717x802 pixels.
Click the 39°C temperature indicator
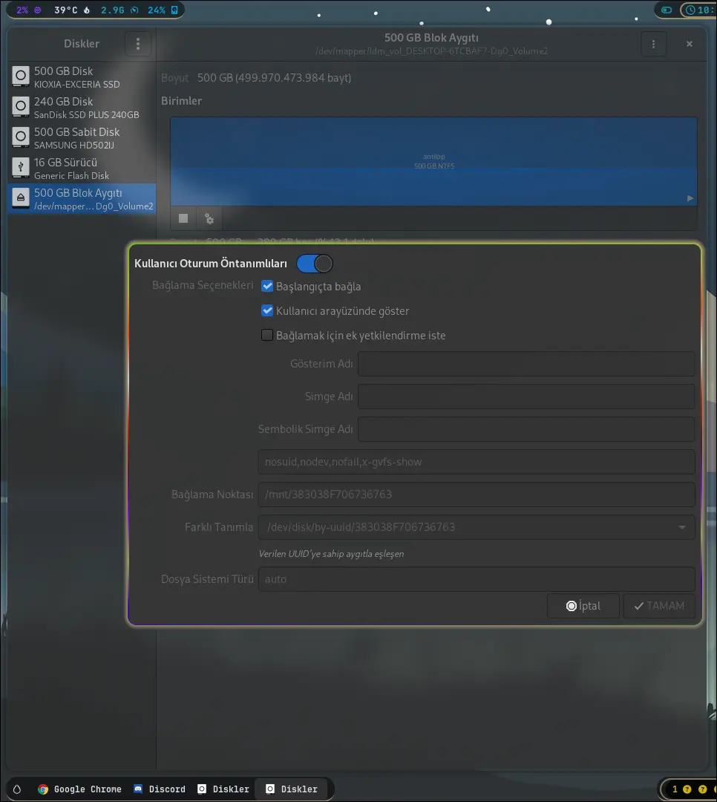(71, 10)
